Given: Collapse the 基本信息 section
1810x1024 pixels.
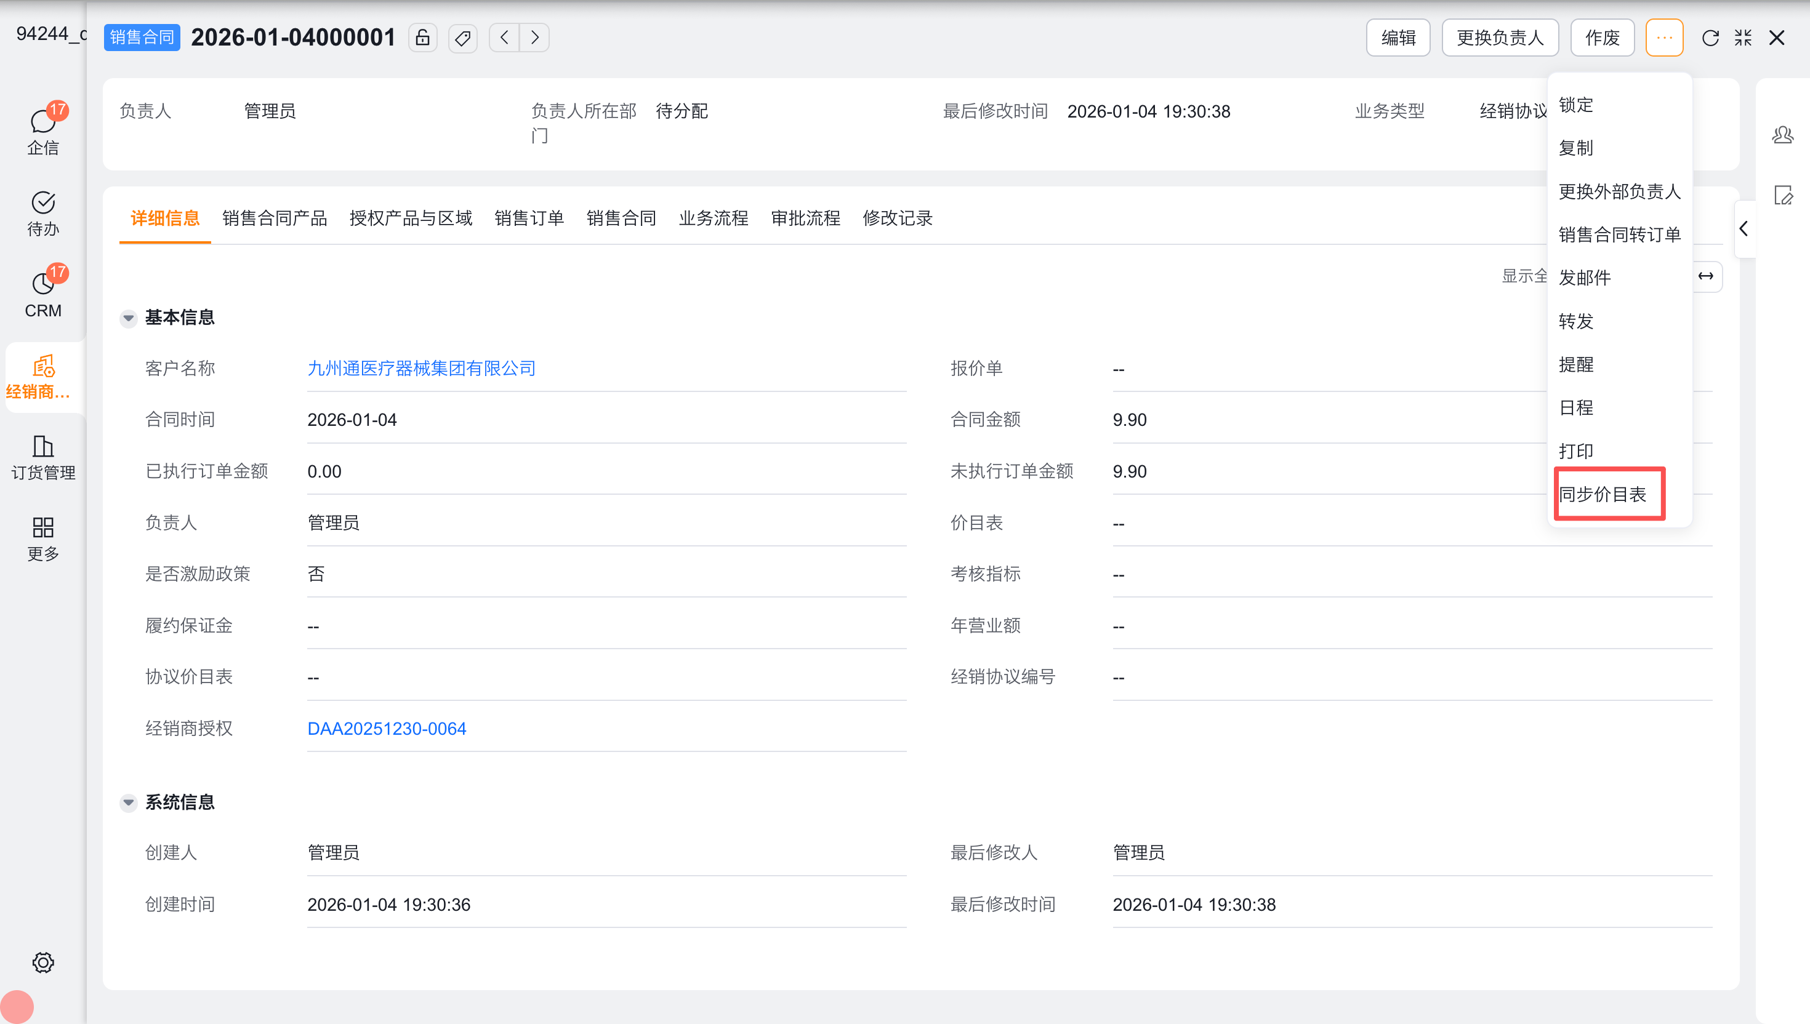Looking at the screenshot, I should click(128, 318).
